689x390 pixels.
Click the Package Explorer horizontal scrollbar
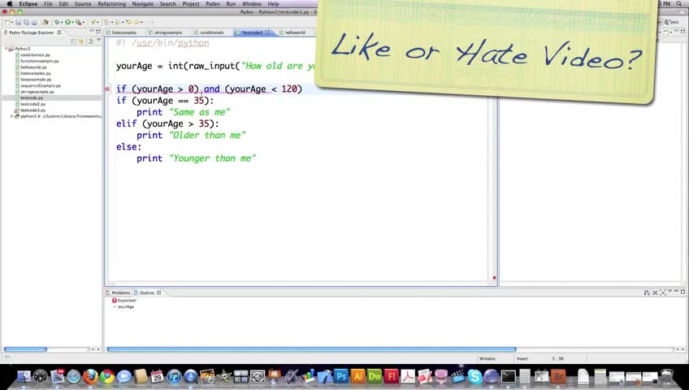(x=25, y=349)
